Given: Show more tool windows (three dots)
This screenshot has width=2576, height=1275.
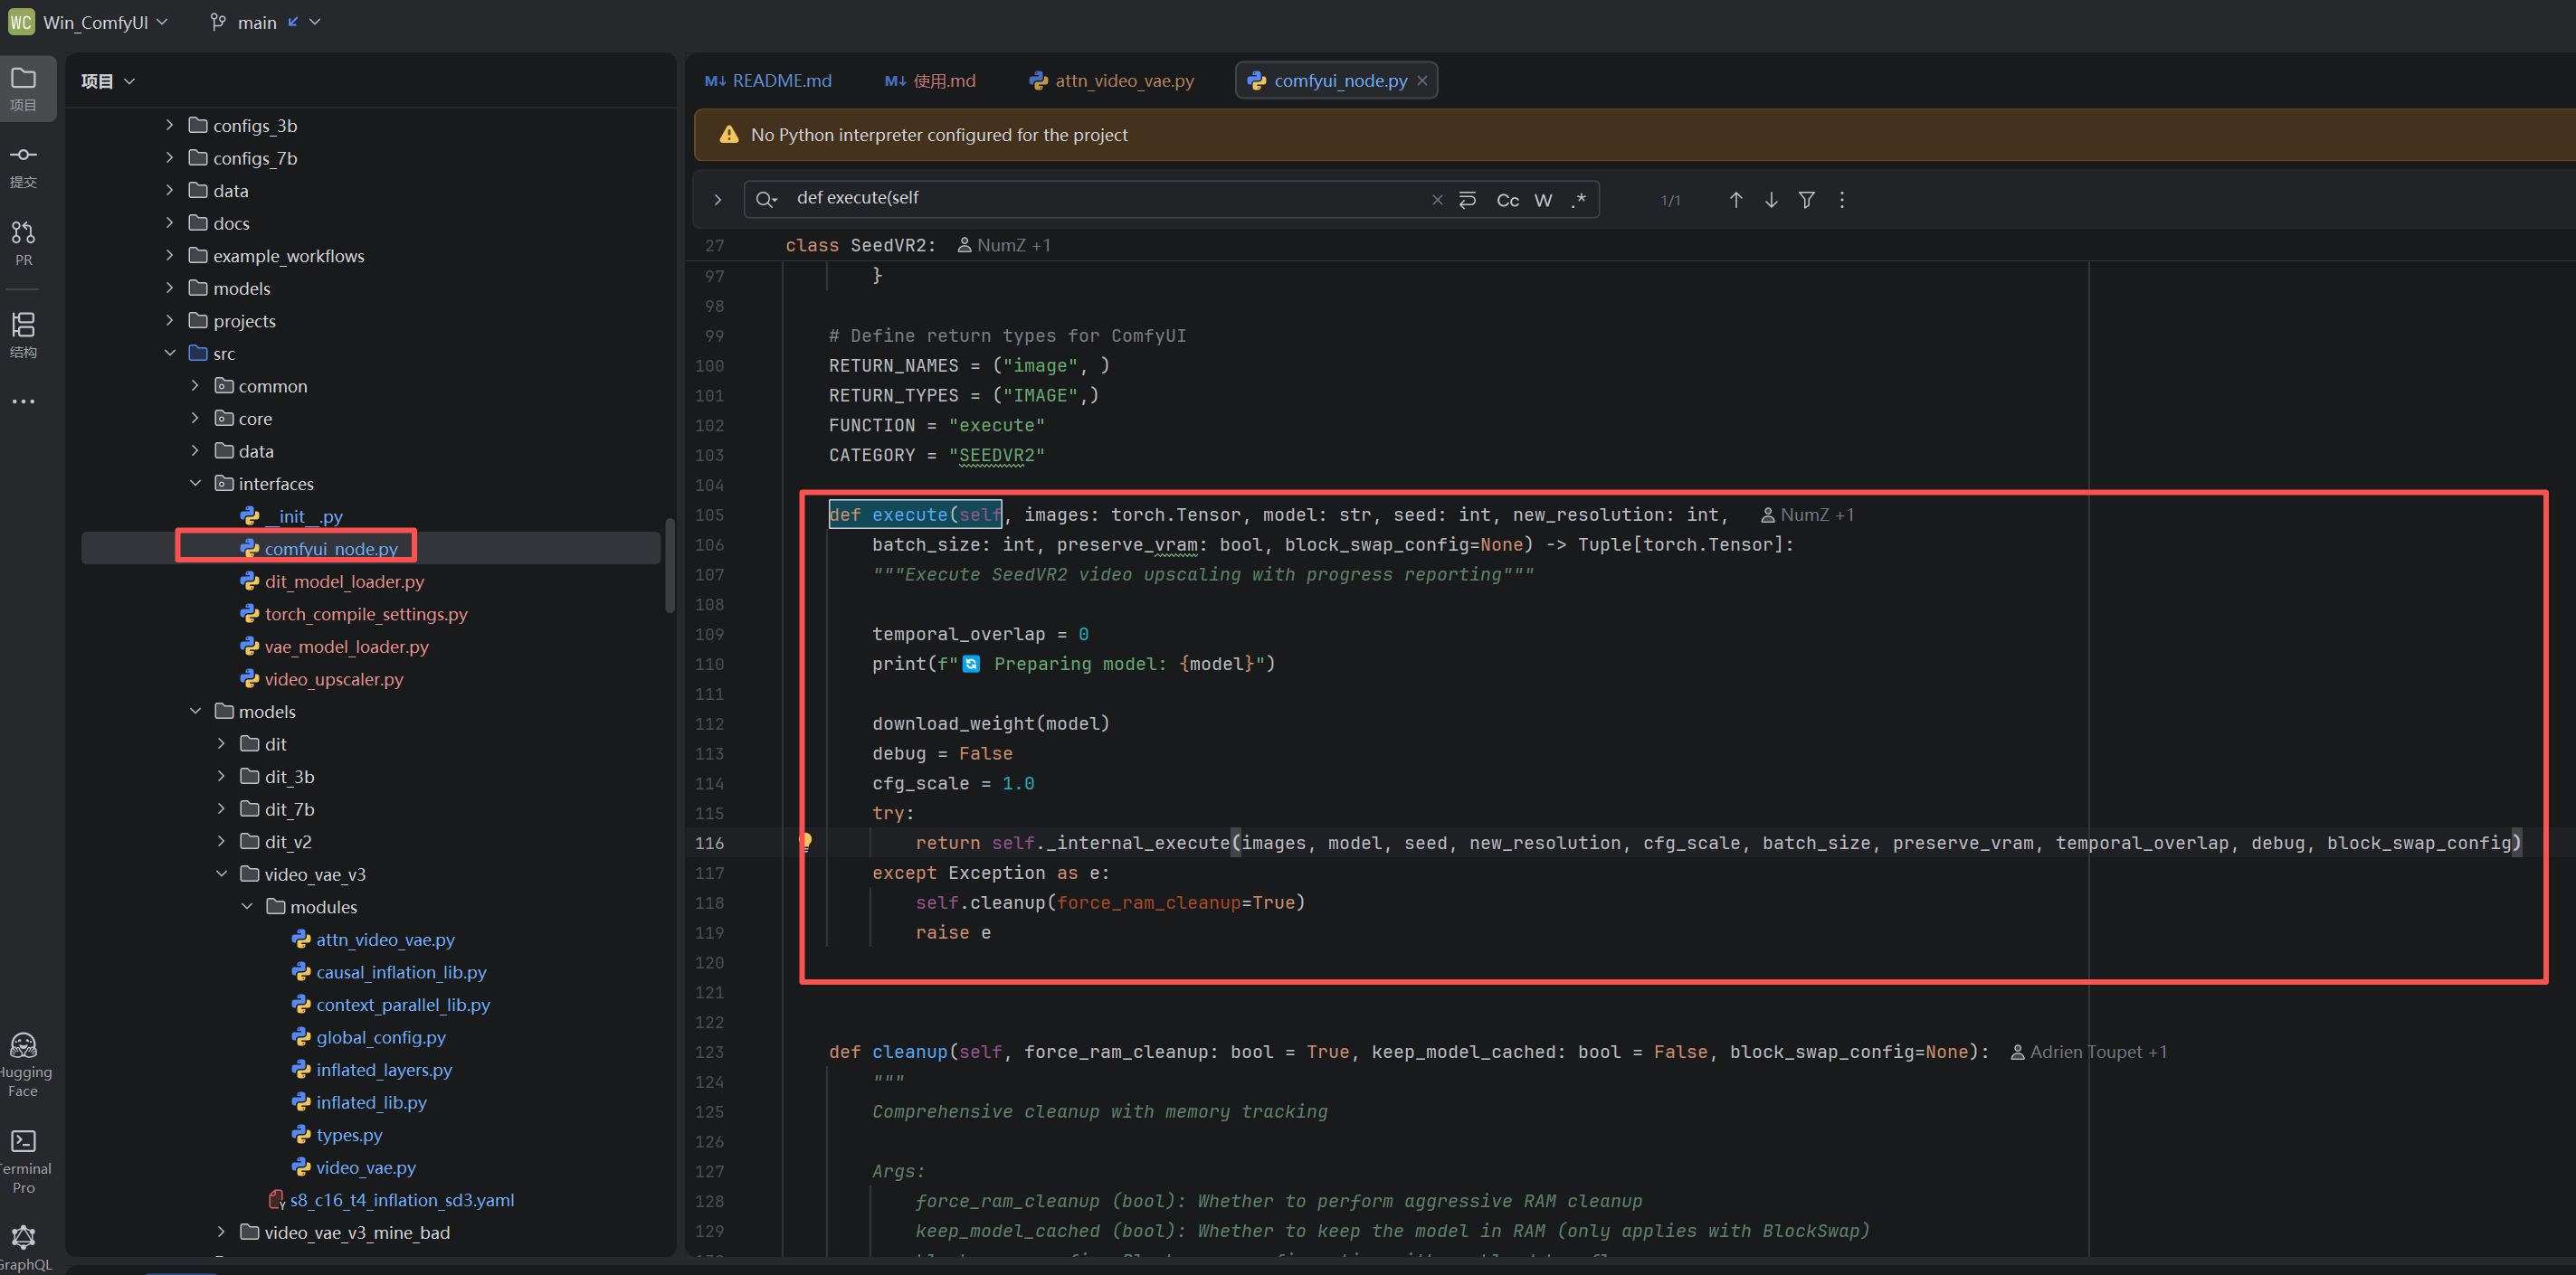Looking at the screenshot, I should [x=23, y=401].
